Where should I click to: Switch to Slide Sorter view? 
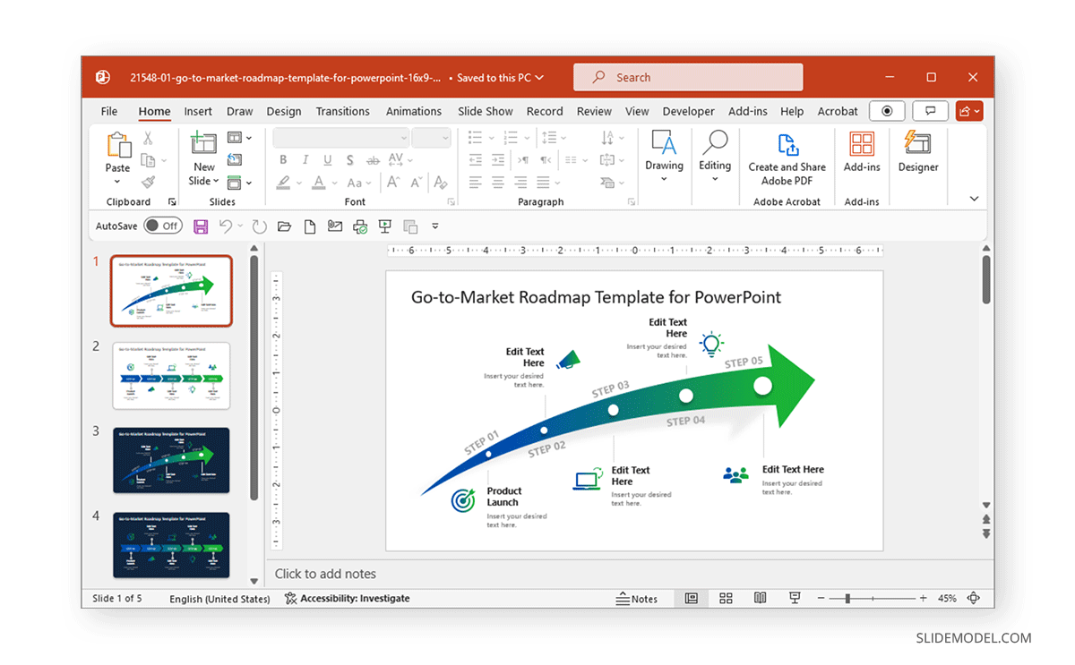click(x=726, y=598)
